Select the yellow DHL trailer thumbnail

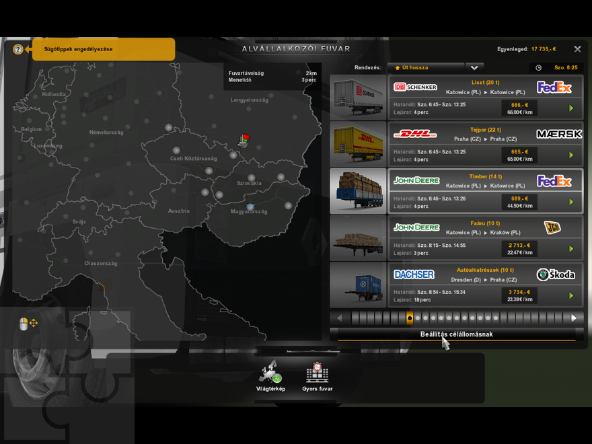tap(358, 144)
